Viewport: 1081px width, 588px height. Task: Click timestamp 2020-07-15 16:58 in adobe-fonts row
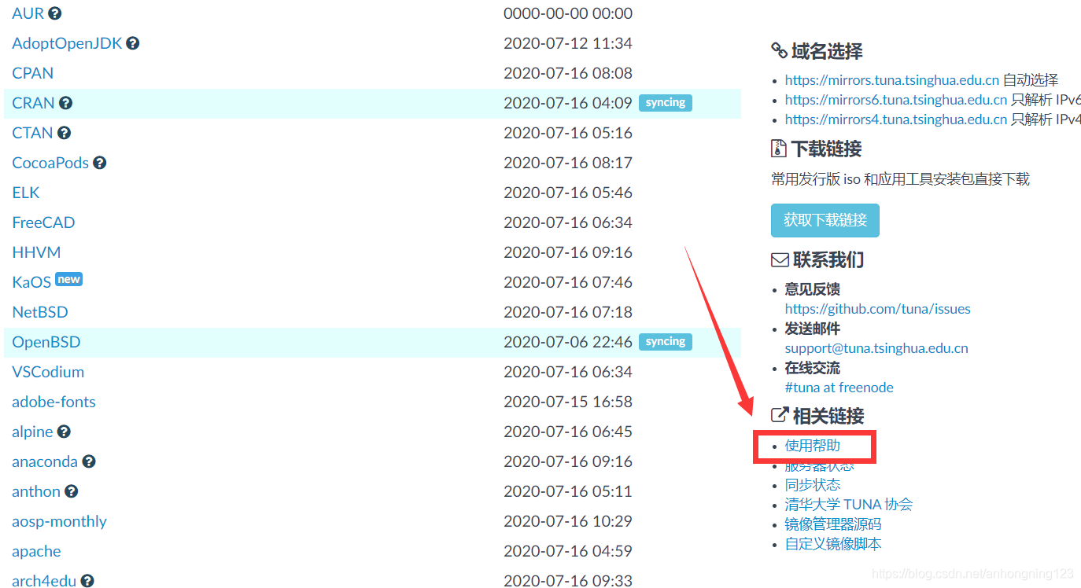coord(568,402)
